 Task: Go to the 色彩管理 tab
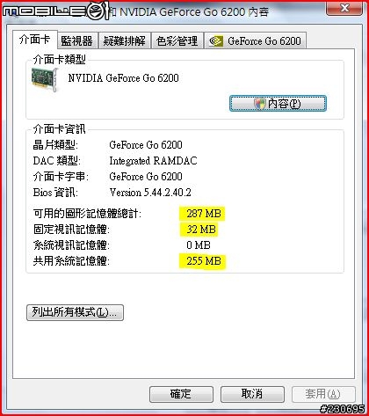pyautogui.click(x=177, y=41)
